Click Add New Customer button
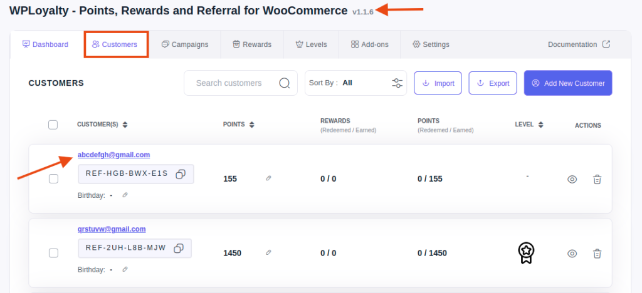 (568, 83)
